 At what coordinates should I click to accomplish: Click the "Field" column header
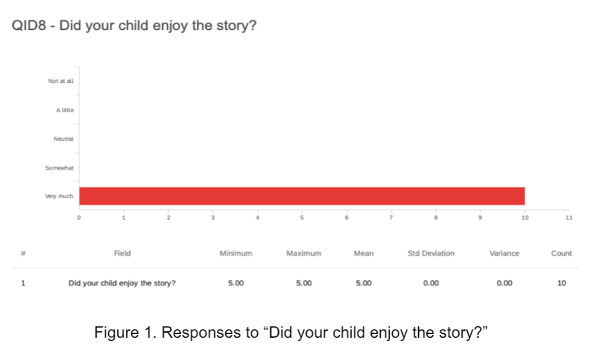(122, 253)
